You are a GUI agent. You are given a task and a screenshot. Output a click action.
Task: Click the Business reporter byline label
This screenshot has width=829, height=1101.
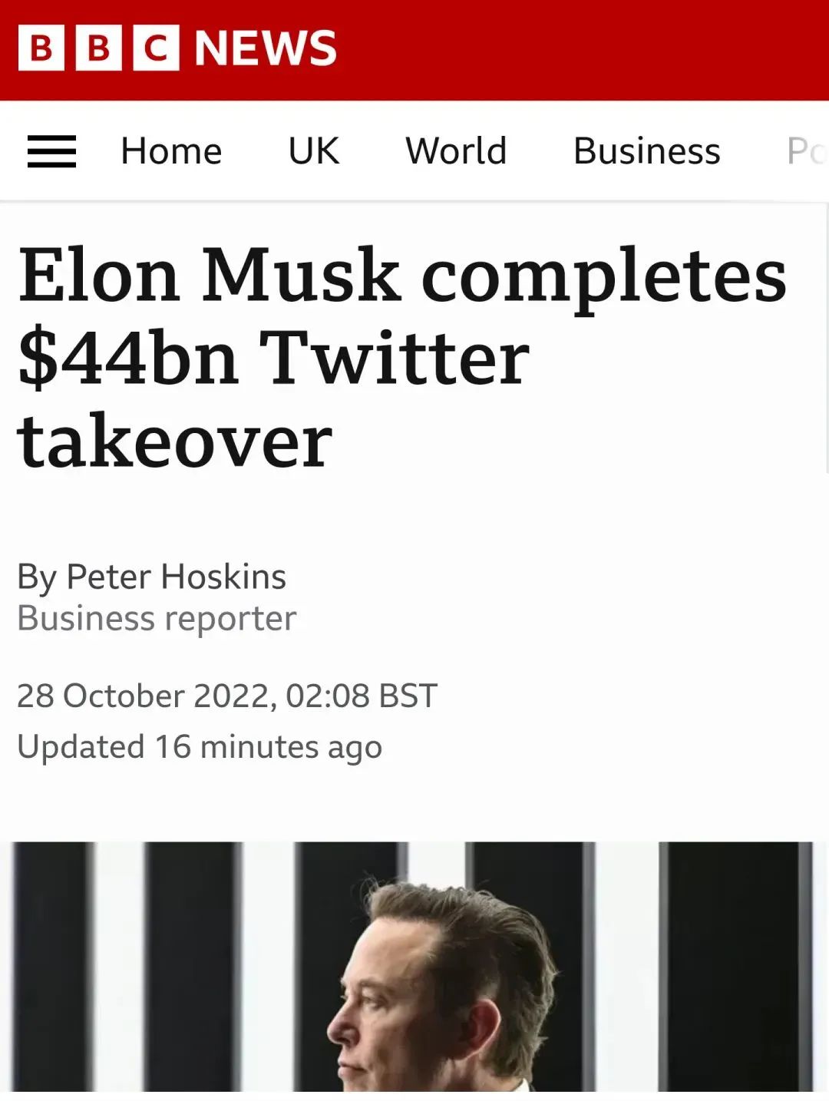coord(157,619)
